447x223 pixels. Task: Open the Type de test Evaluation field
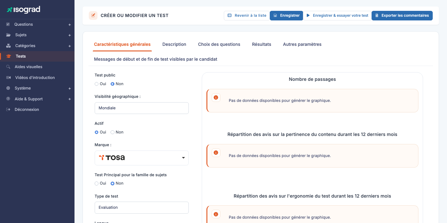(x=142, y=208)
